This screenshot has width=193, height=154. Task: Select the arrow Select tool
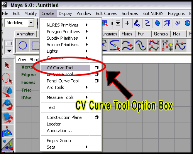coord(7,65)
